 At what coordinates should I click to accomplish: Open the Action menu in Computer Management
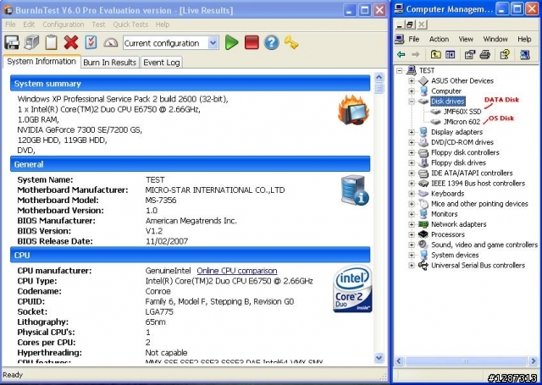pos(439,39)
